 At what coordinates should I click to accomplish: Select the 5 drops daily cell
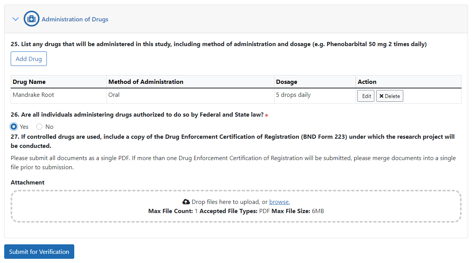pos(293,95)
